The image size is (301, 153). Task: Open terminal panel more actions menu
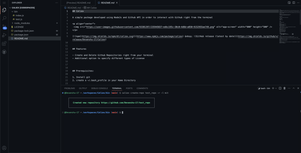click(289, 88)
